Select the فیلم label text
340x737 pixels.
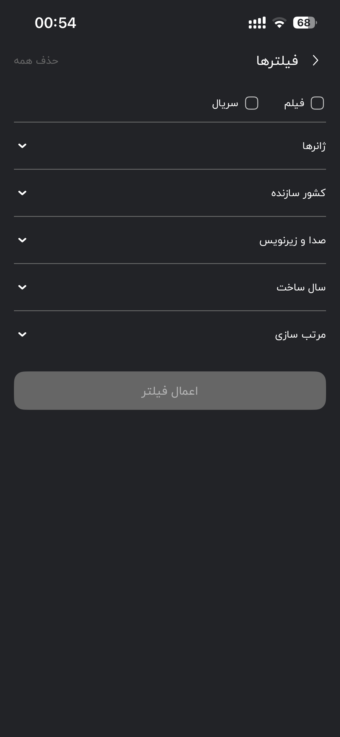[294, 103]
